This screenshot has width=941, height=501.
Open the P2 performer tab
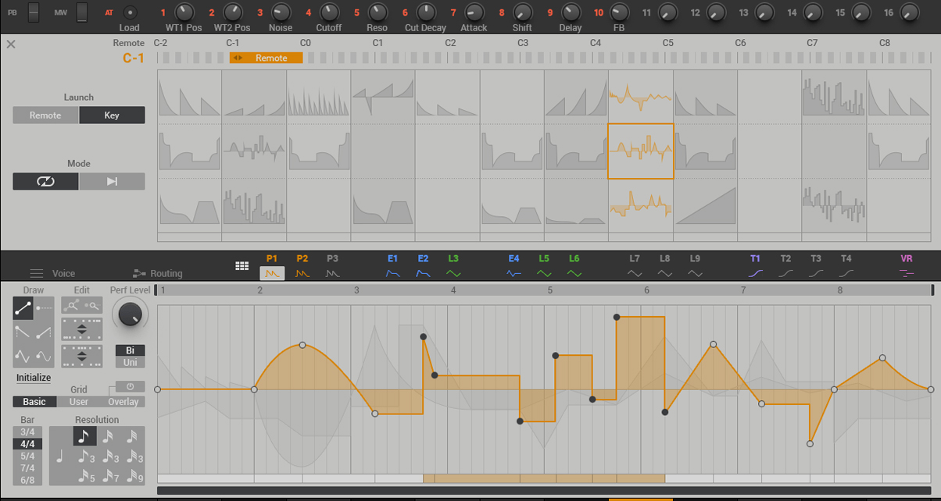pyautogui.click(x=302, y=267)
